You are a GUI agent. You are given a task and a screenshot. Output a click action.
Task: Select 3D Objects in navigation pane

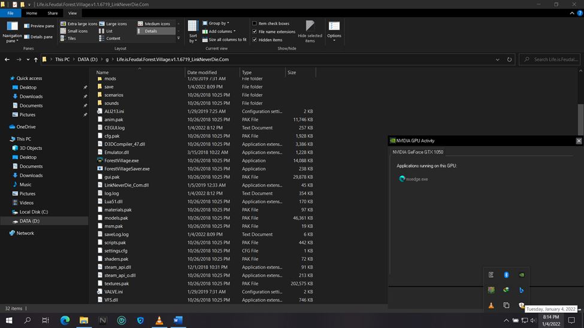pos(31,148)
